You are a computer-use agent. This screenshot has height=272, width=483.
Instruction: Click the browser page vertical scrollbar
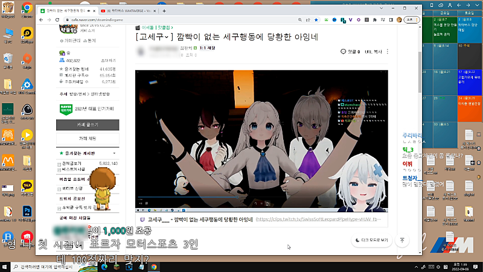[x=420, y=72]
